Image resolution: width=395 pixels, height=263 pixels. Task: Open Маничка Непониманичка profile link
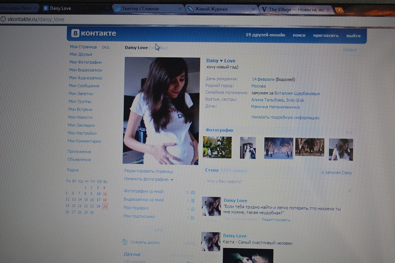275,107
